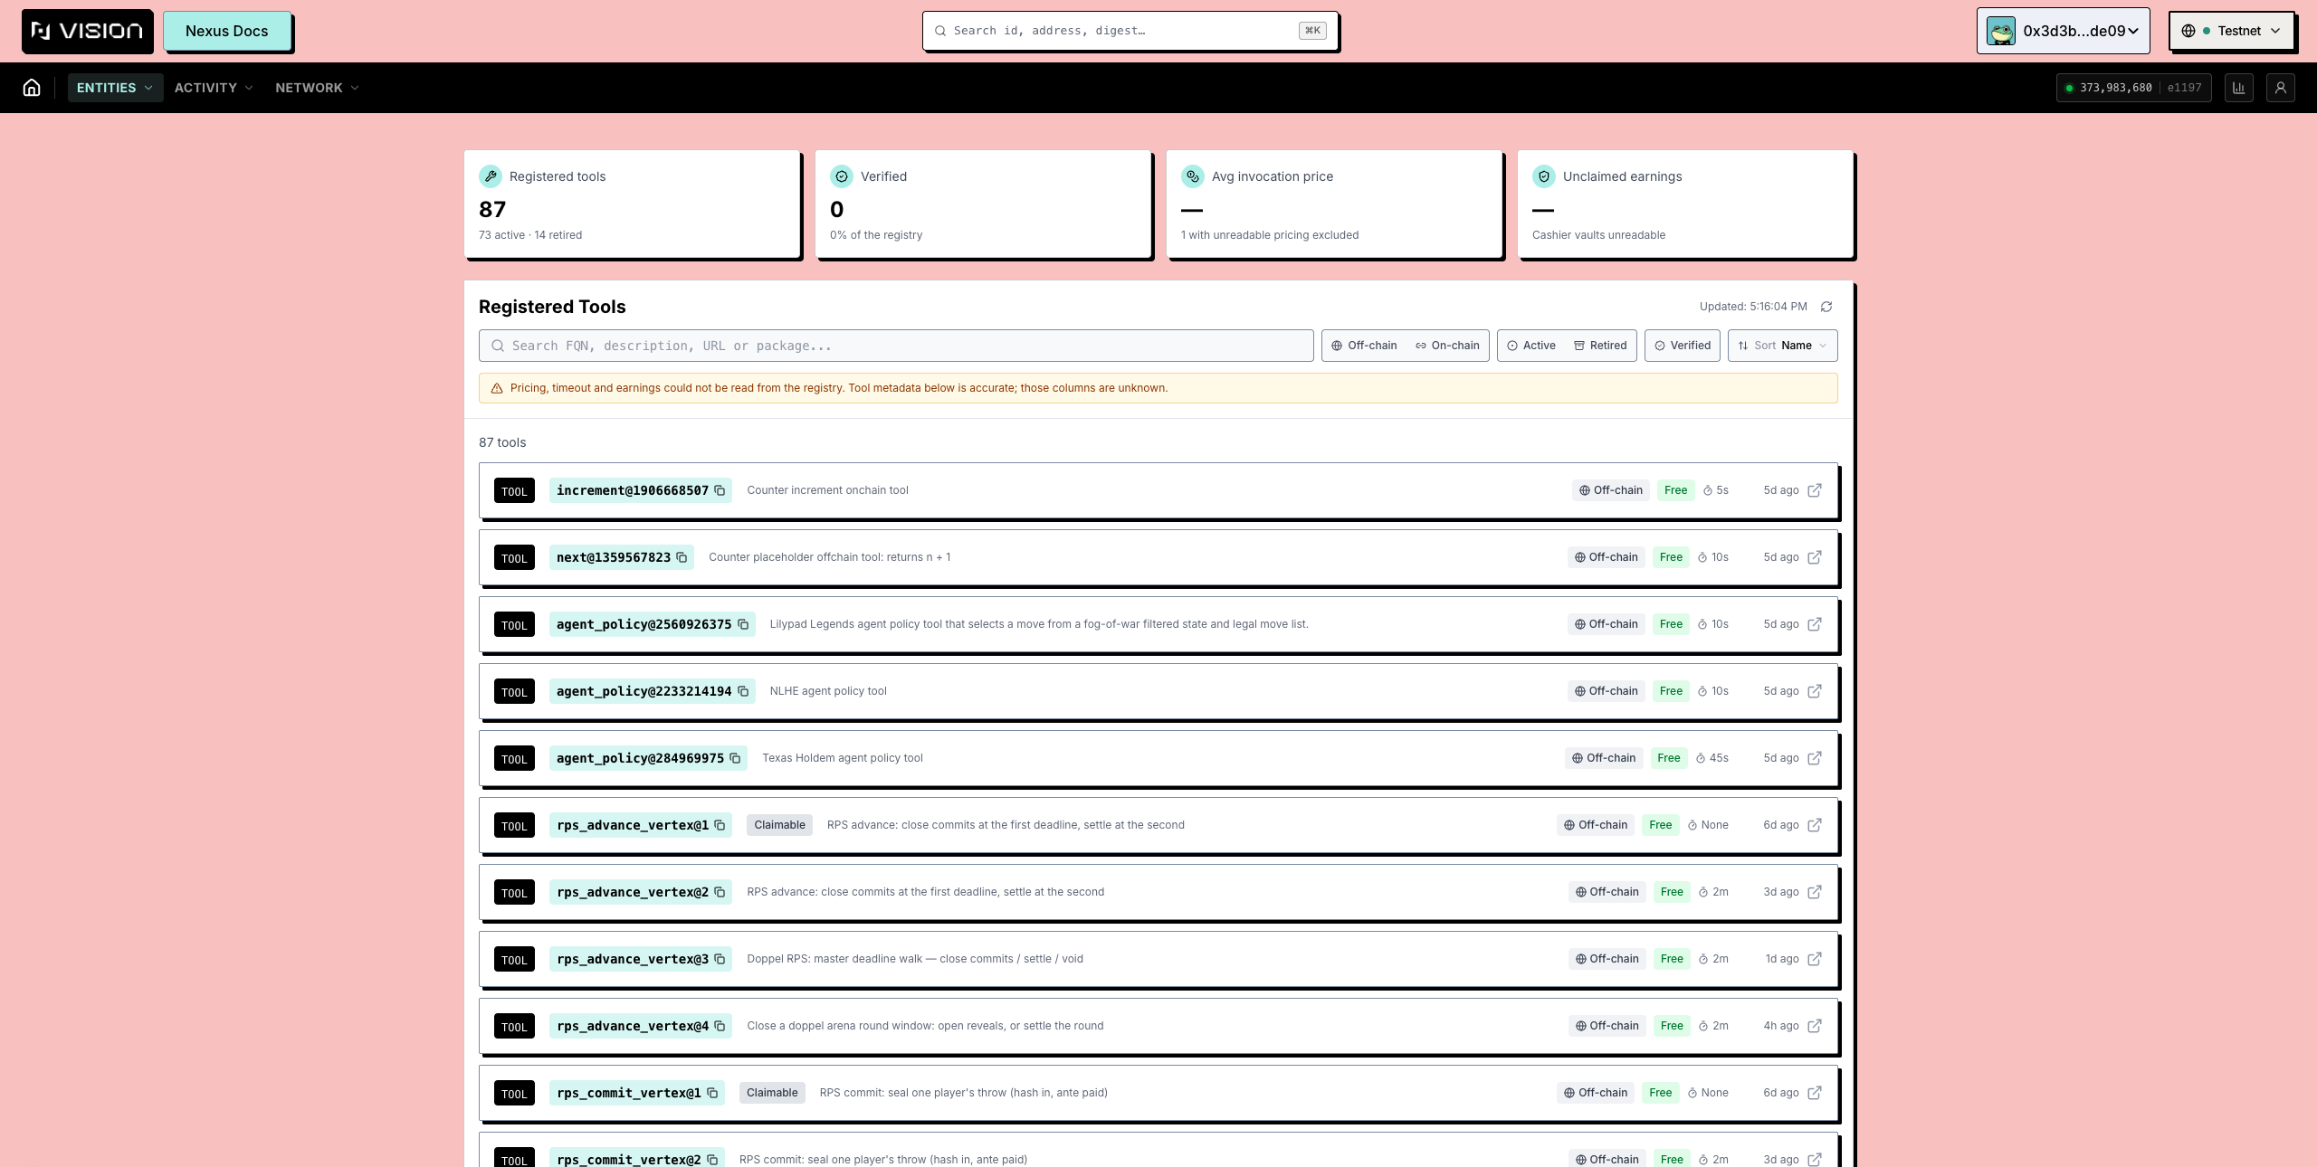2317x1167 pixels.
Task: Copy the rps_advance_vertex@2 name
Action: pyautogui.click(x=720, y=892)
